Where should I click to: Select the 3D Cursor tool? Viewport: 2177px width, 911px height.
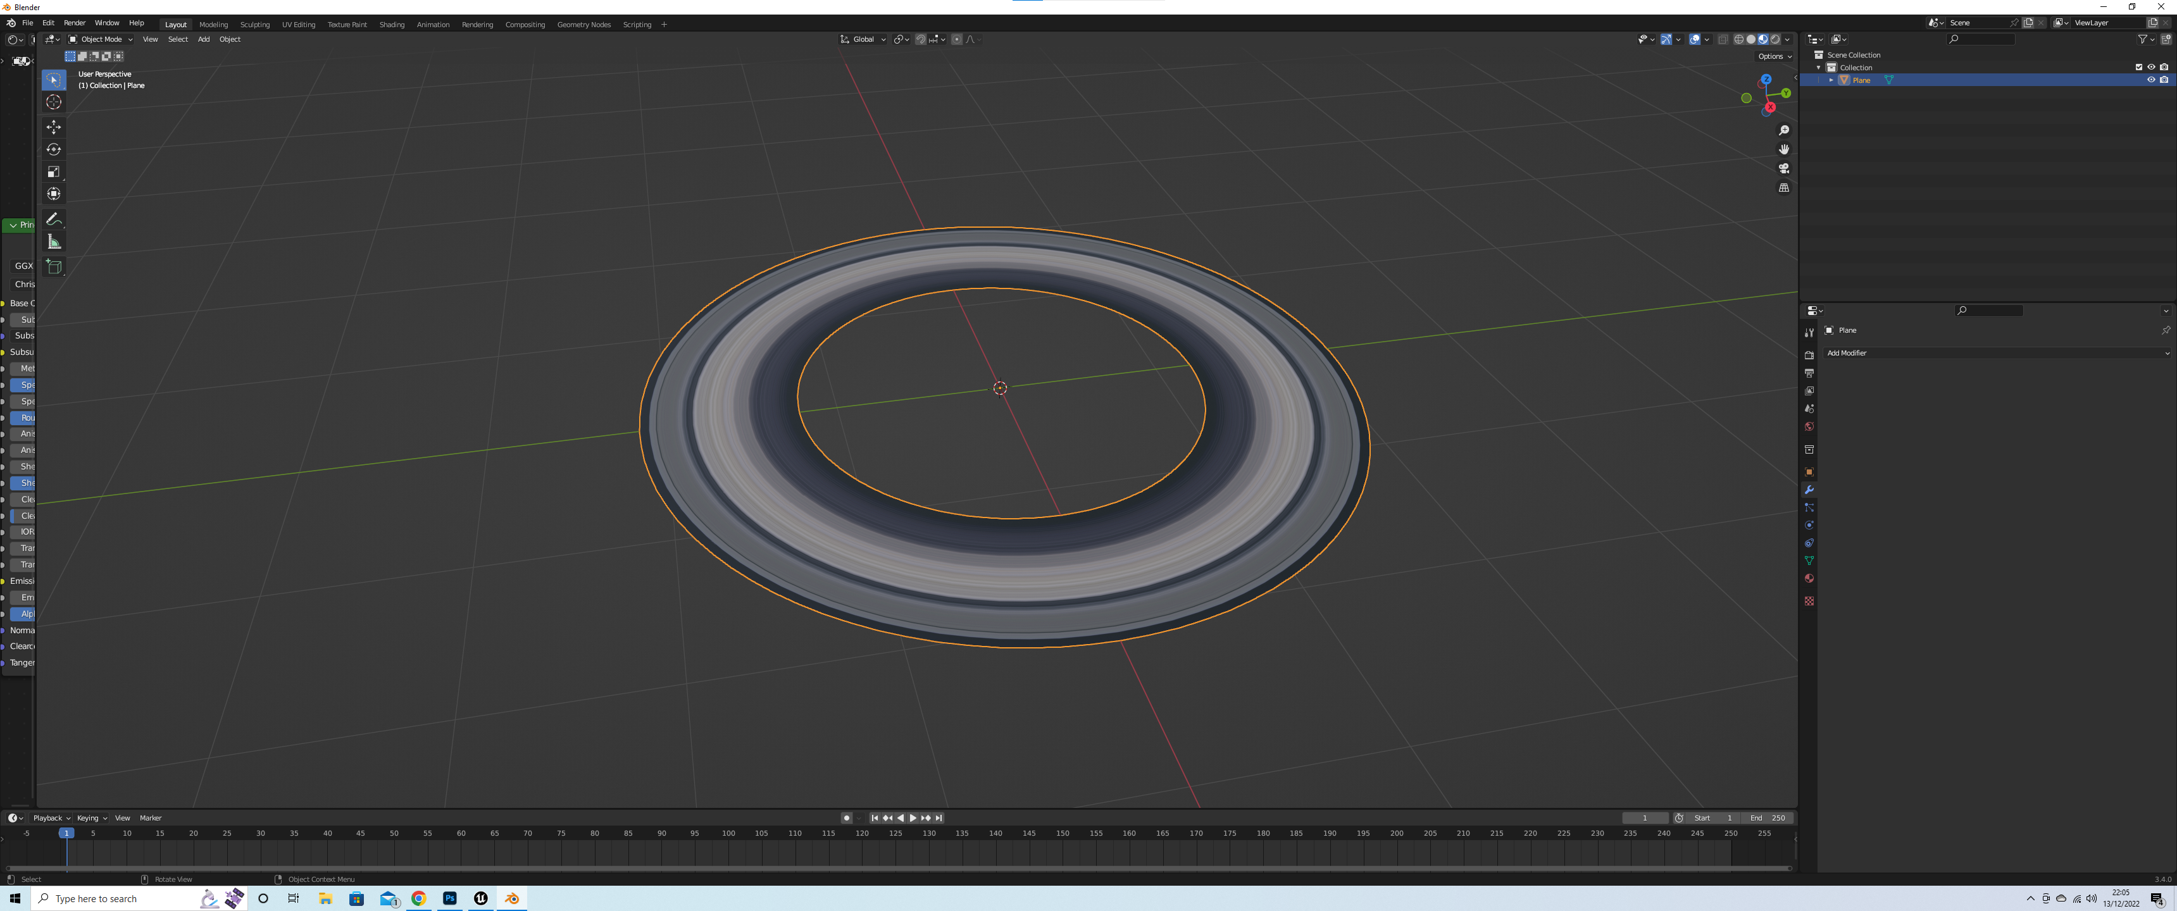pyautogui.click(x=53, y=102)
